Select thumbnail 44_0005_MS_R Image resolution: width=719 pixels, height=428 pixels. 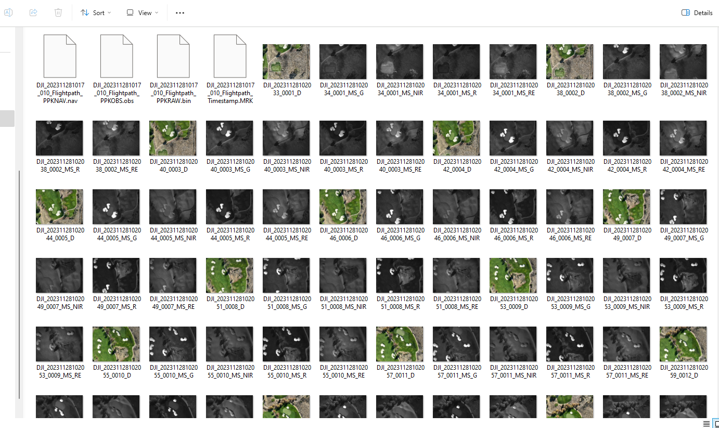pyautogui.click(x=229, y=207)
